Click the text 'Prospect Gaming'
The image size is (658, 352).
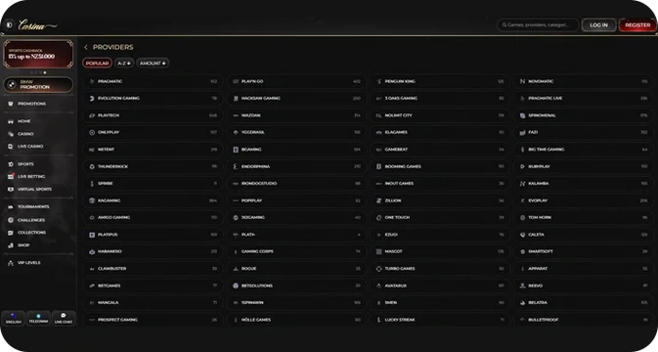[117, 320]
